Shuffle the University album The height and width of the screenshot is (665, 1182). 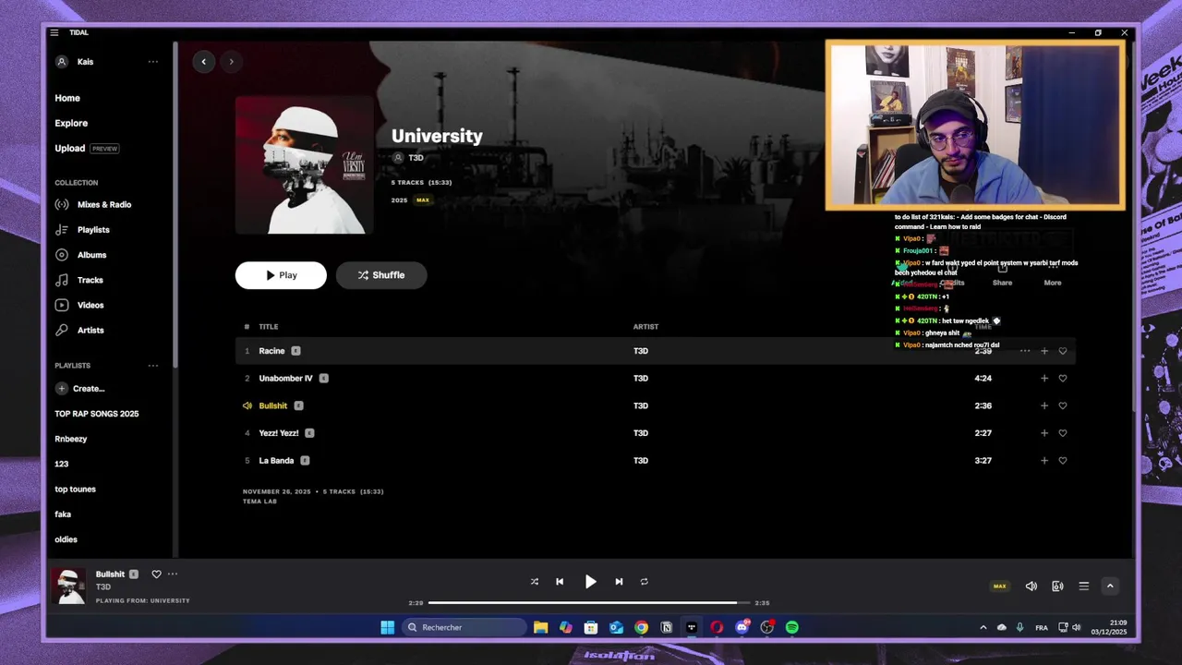point(381,275)
